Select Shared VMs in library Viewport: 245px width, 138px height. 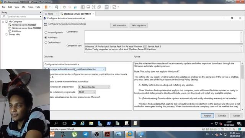tap(14, 34)
